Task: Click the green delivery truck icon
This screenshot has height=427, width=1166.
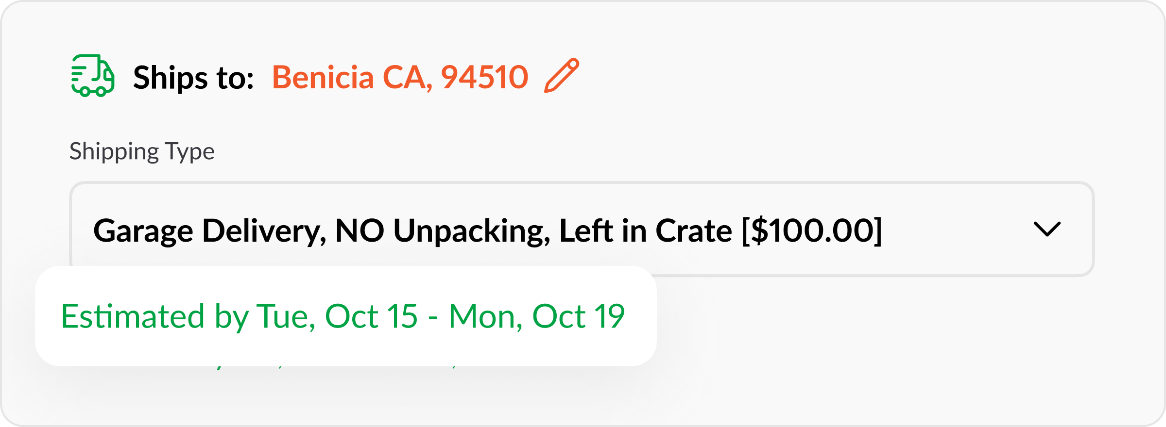Action: (93, 76)
